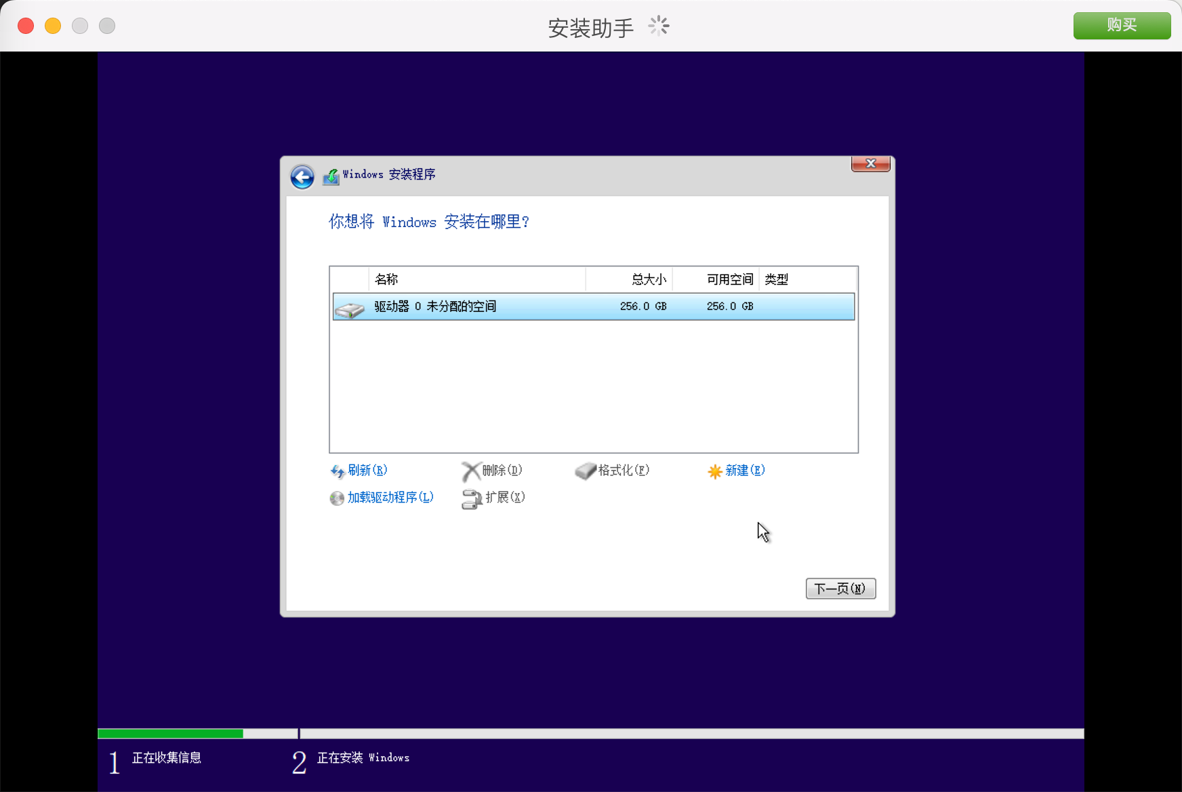Click the disc icon beside 加载驱动程序
Screen dimensions: 1182x792
pos(337,498)
